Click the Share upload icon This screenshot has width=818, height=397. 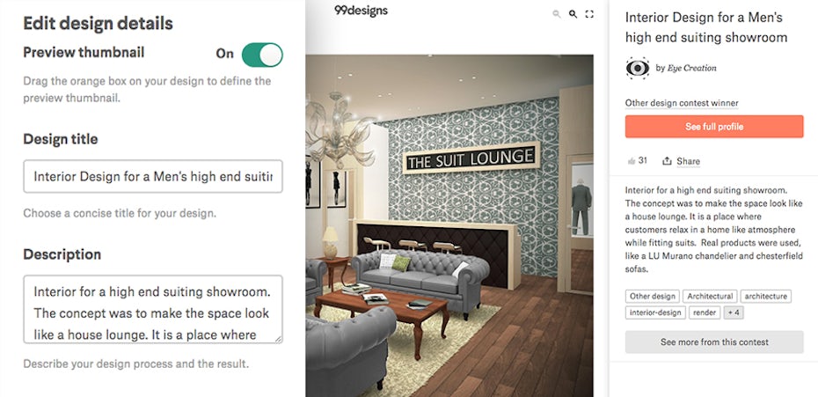pos(667,161)
